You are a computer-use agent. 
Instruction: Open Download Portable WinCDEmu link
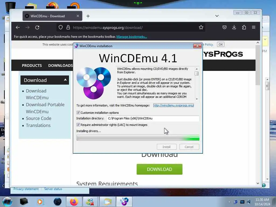point(45,108)
